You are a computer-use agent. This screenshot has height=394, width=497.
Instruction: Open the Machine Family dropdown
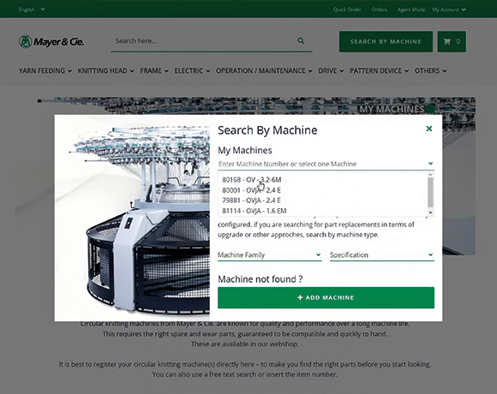point(270,255)
